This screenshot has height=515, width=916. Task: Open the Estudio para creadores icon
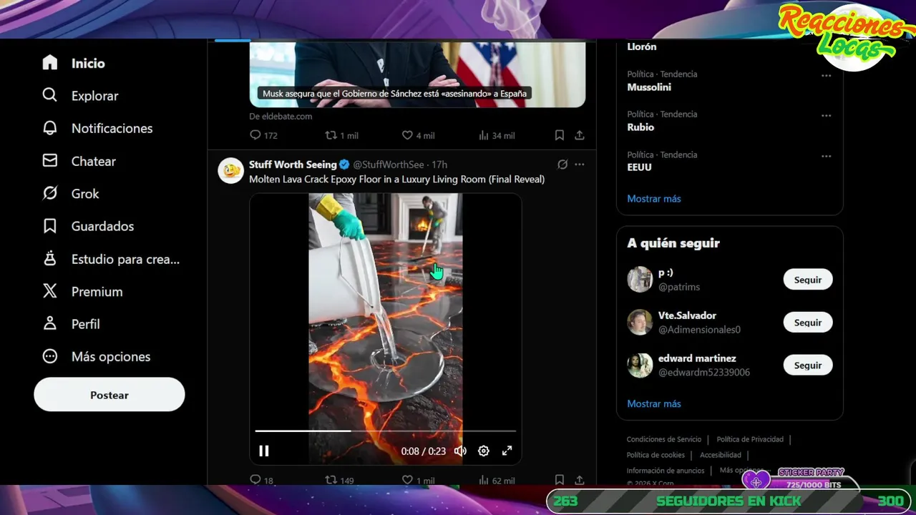click(x=50, y=259)
